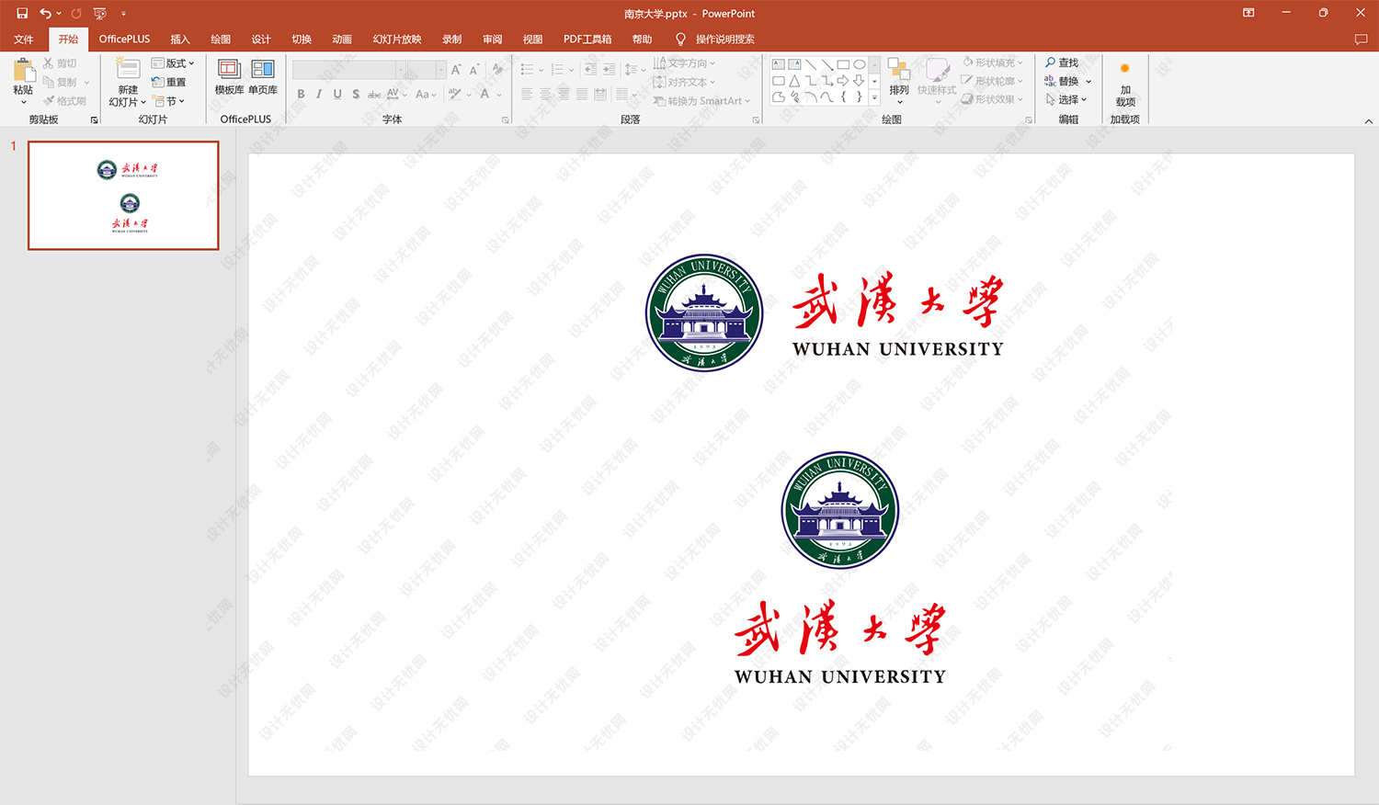1379x805 pixels.
Task: Switch to the OfficePLUS tab
Action: 124,40
